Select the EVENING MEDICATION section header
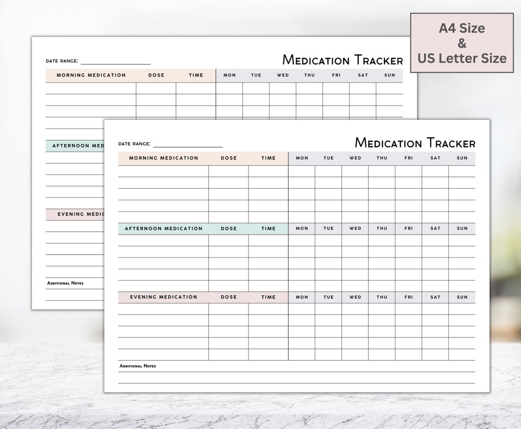 [x=163, y=297]
